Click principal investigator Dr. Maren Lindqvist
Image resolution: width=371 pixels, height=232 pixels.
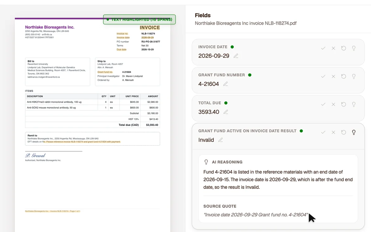tap(133, 76)
